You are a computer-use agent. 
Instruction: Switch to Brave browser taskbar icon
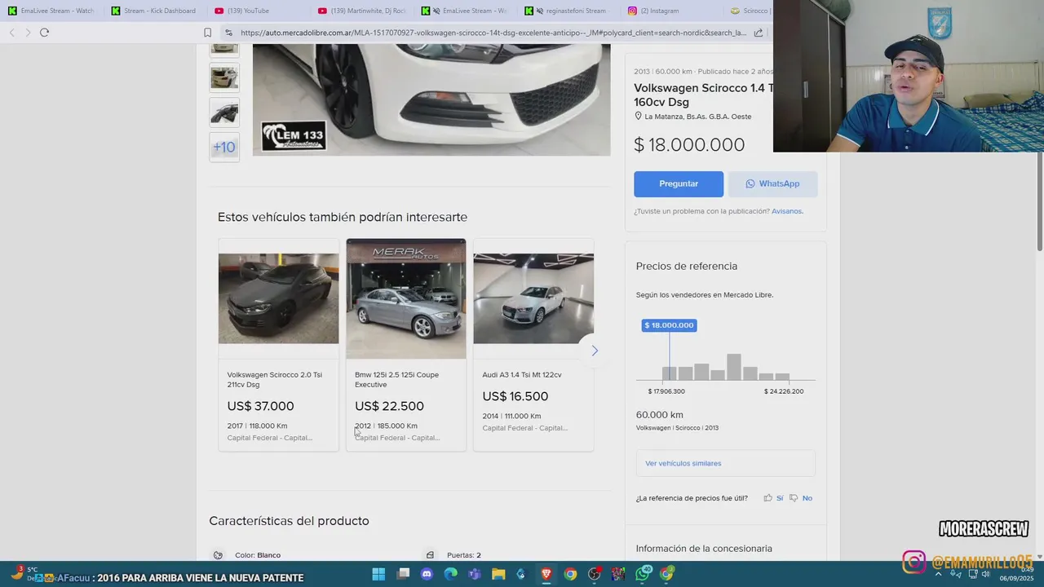[x=546, y=574]
